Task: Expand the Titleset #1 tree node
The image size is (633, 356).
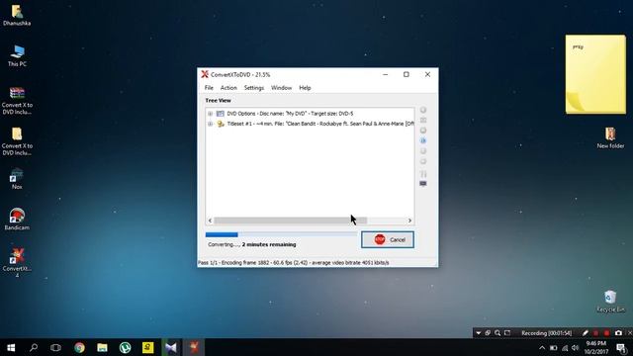Action: tap(211, 124)
